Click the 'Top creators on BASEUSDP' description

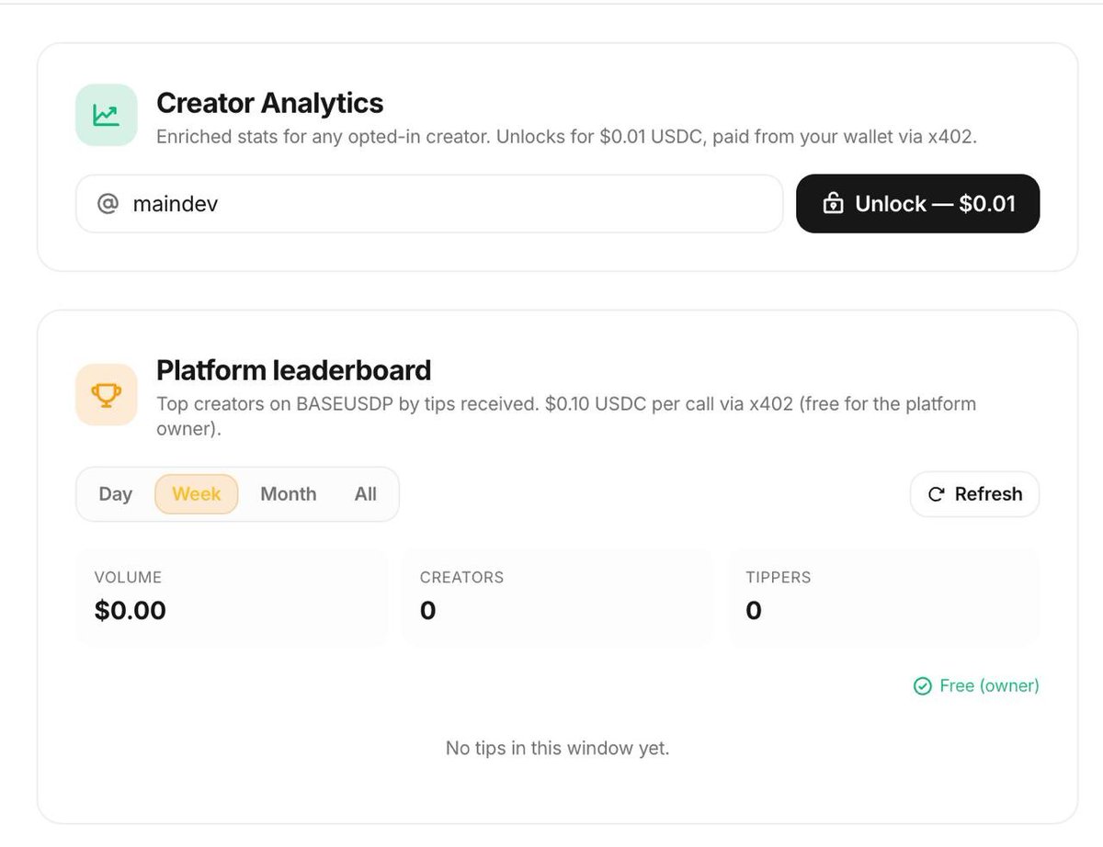point(566,416)
